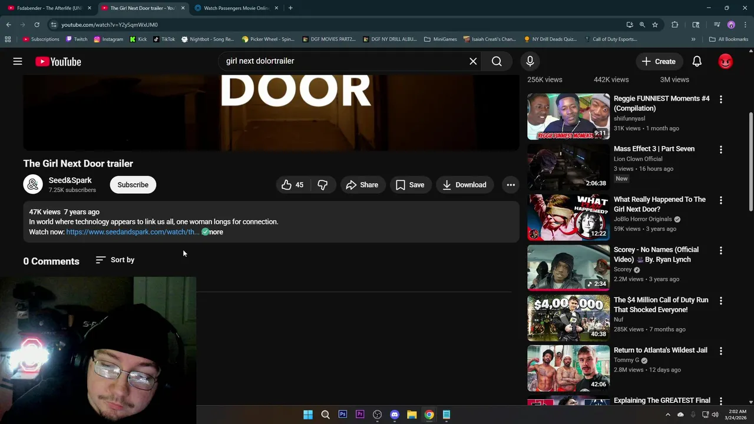This screenshot has width=754, height=424.
Task: Open Chrome apps grid in bookmarks bar
Action: point(8,39)
